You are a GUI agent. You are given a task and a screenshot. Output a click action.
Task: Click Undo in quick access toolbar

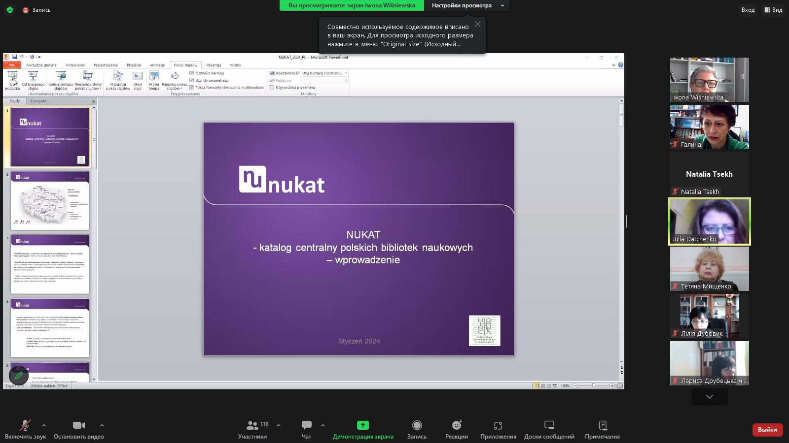point(22,57)
